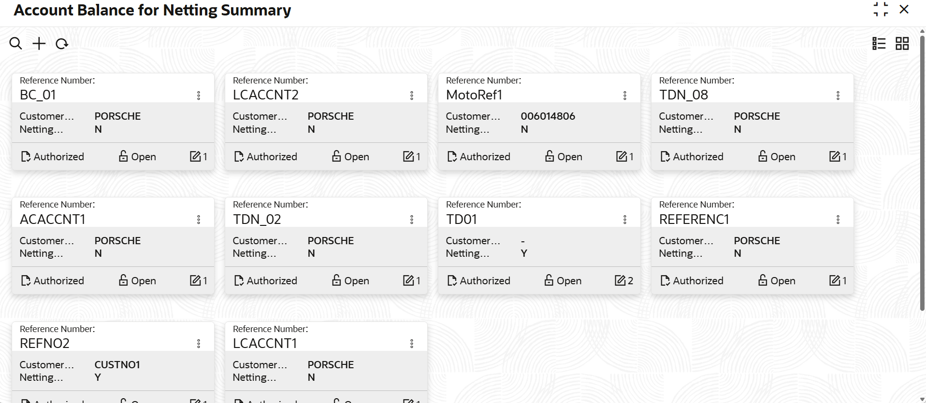Click the edit count icon on ACACCNT1
This screenshot has height=403, width=926.
195,280
